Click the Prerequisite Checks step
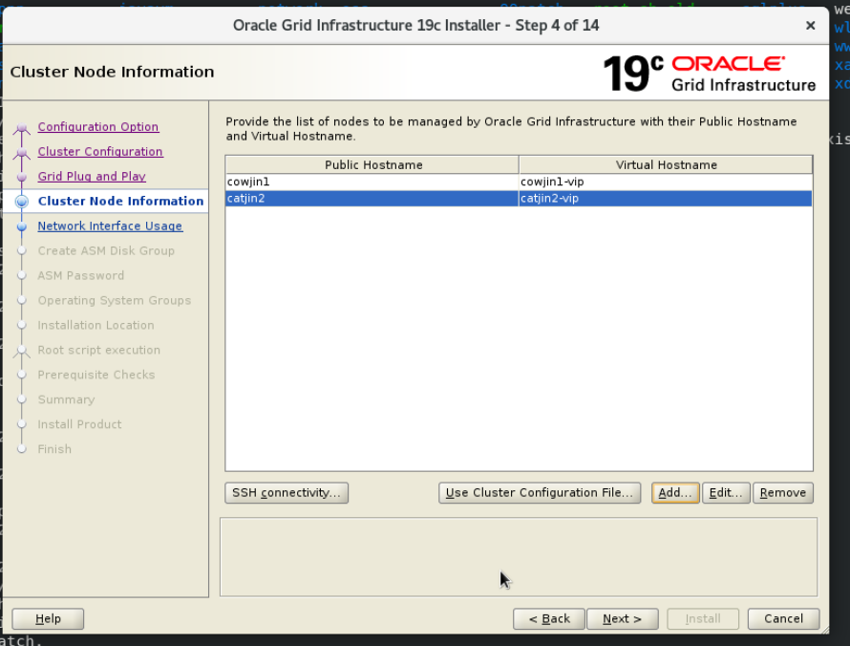850x646 pixels. click(96, 375)
